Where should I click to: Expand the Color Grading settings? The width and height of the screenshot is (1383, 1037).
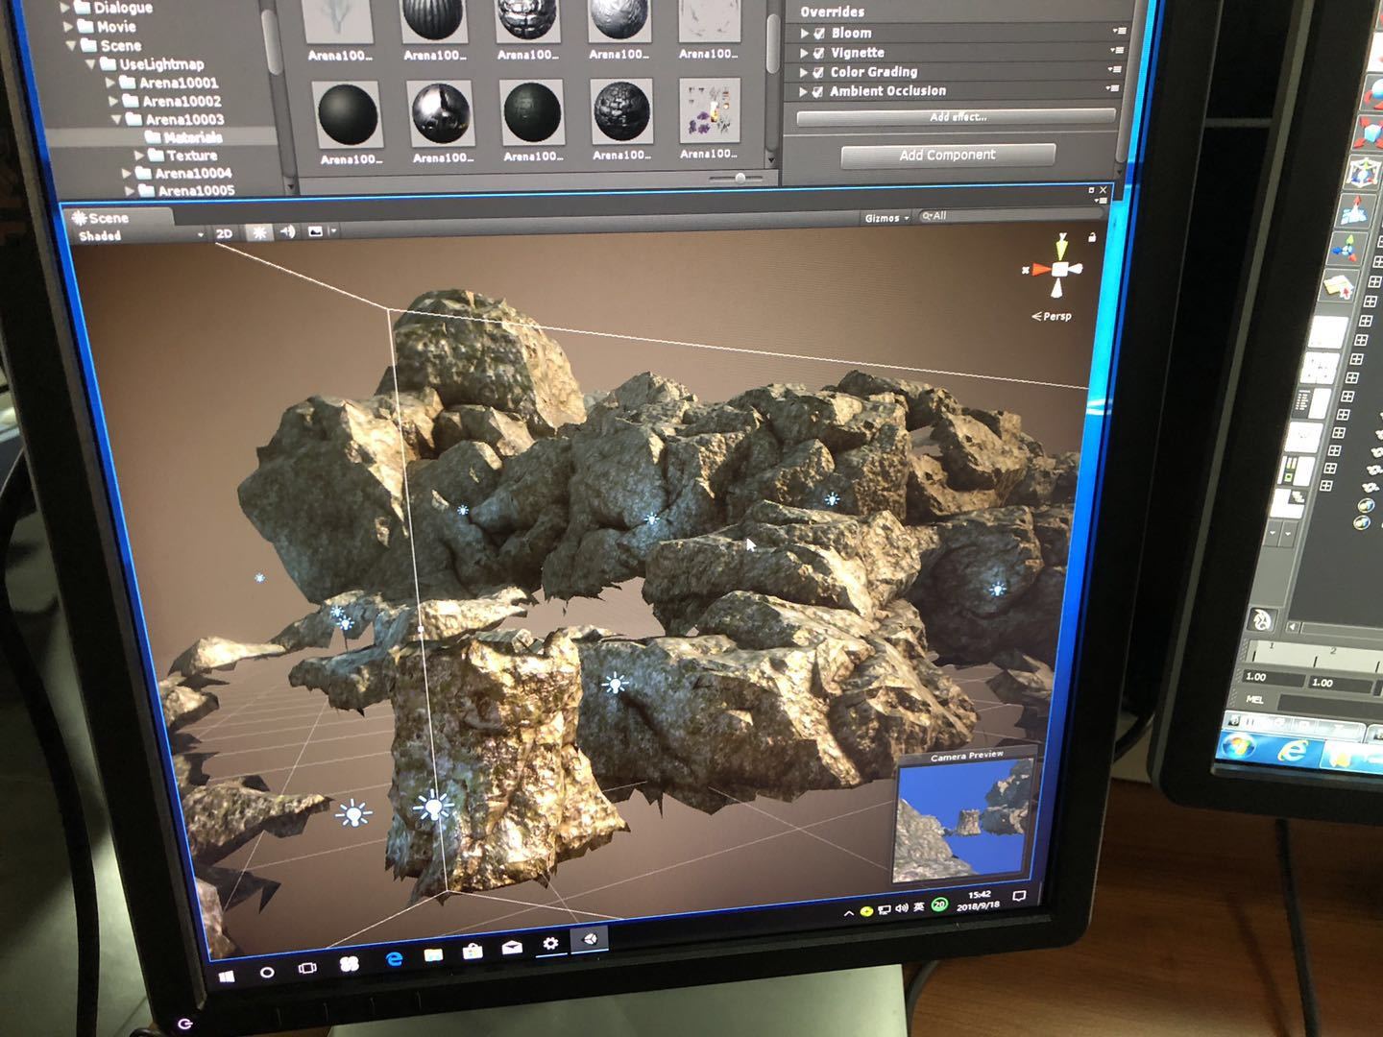[x=804, y=72]
